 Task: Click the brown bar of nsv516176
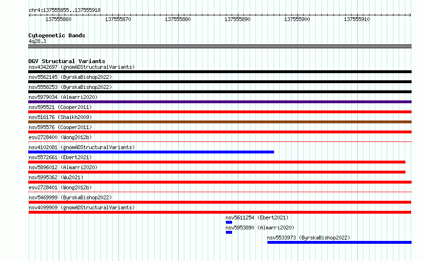coord(220,122)
